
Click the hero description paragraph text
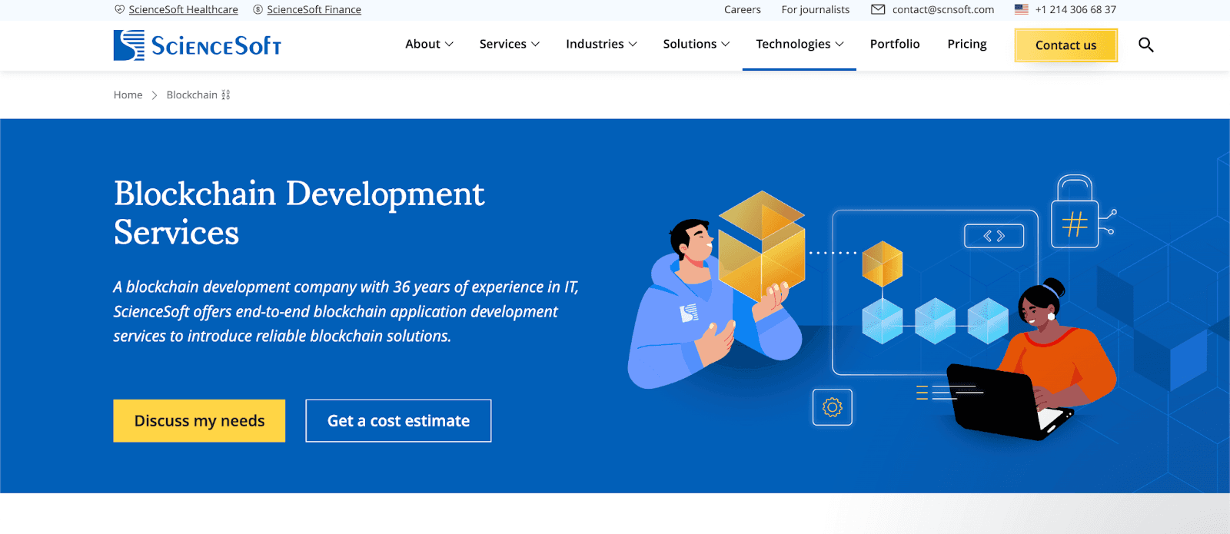click(346, 311)
